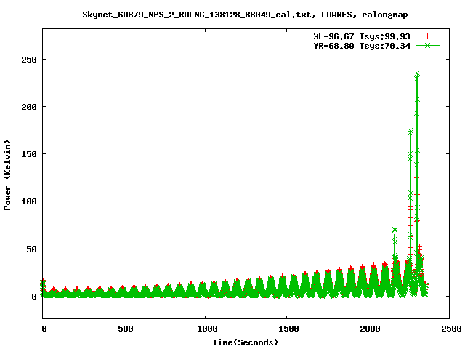Click the green spike top marker near 70 Kelvin
Viewport: 465px width, 349px height.
click(x=395, y=230)
